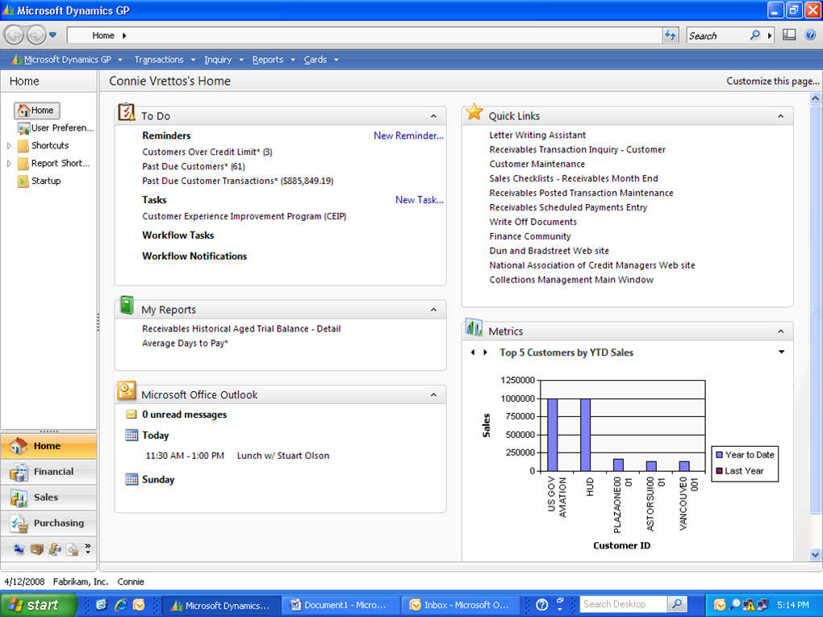Click the unread messages envelope icon
This screenshot has height=617, width=823.
[132, 415]
